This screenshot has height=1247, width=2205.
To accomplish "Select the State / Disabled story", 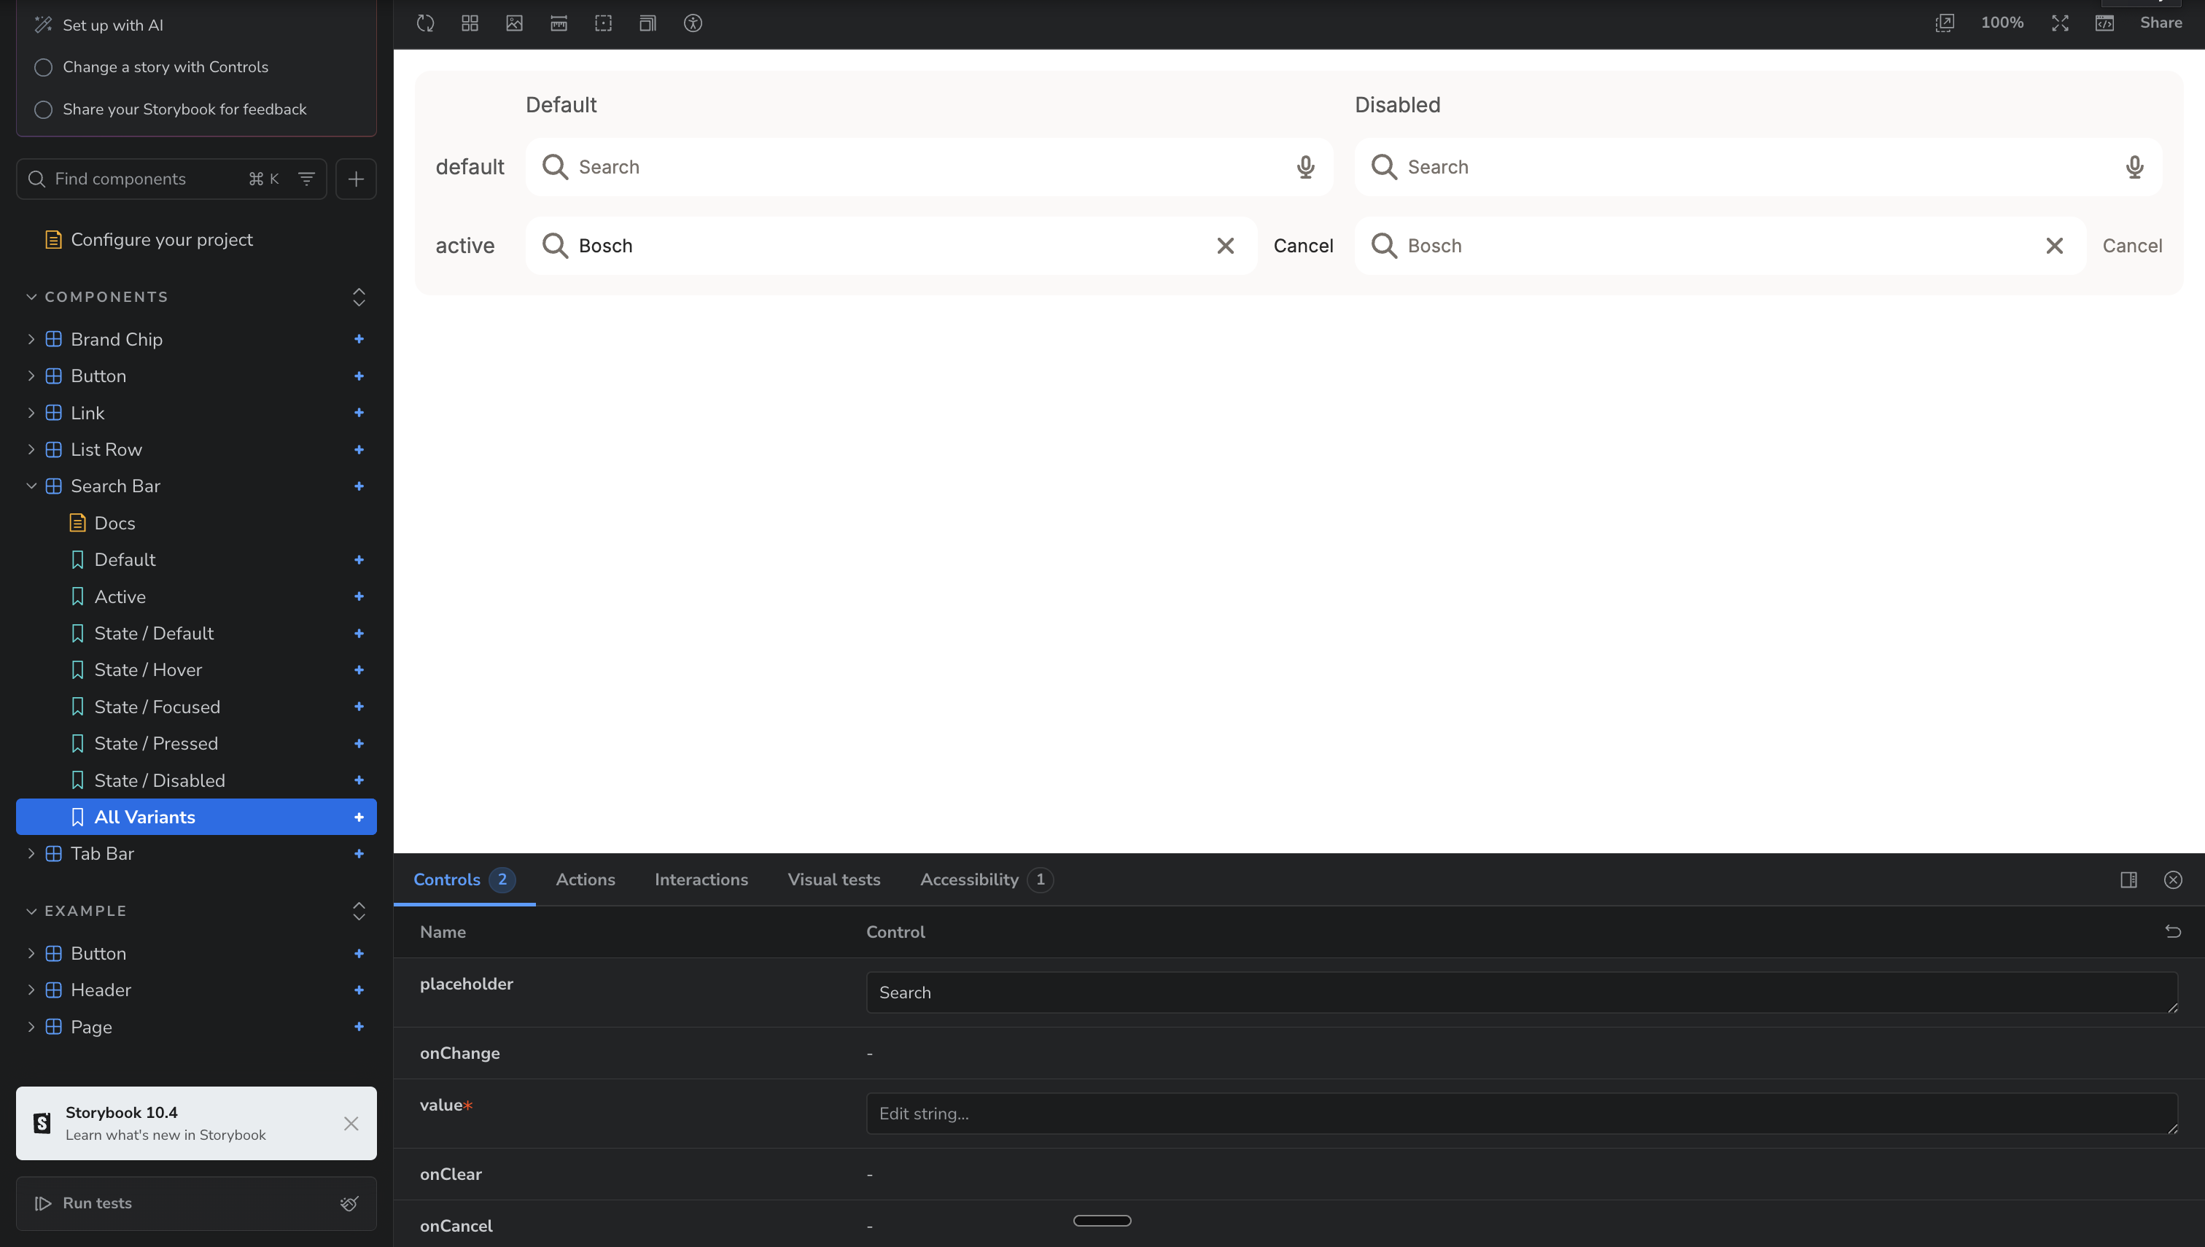I will pyautogui.click(x=159, y=780).
